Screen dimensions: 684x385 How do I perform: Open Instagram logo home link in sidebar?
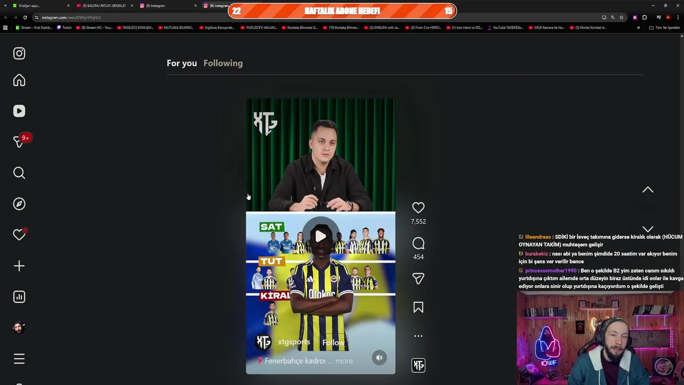pos(19,53)
